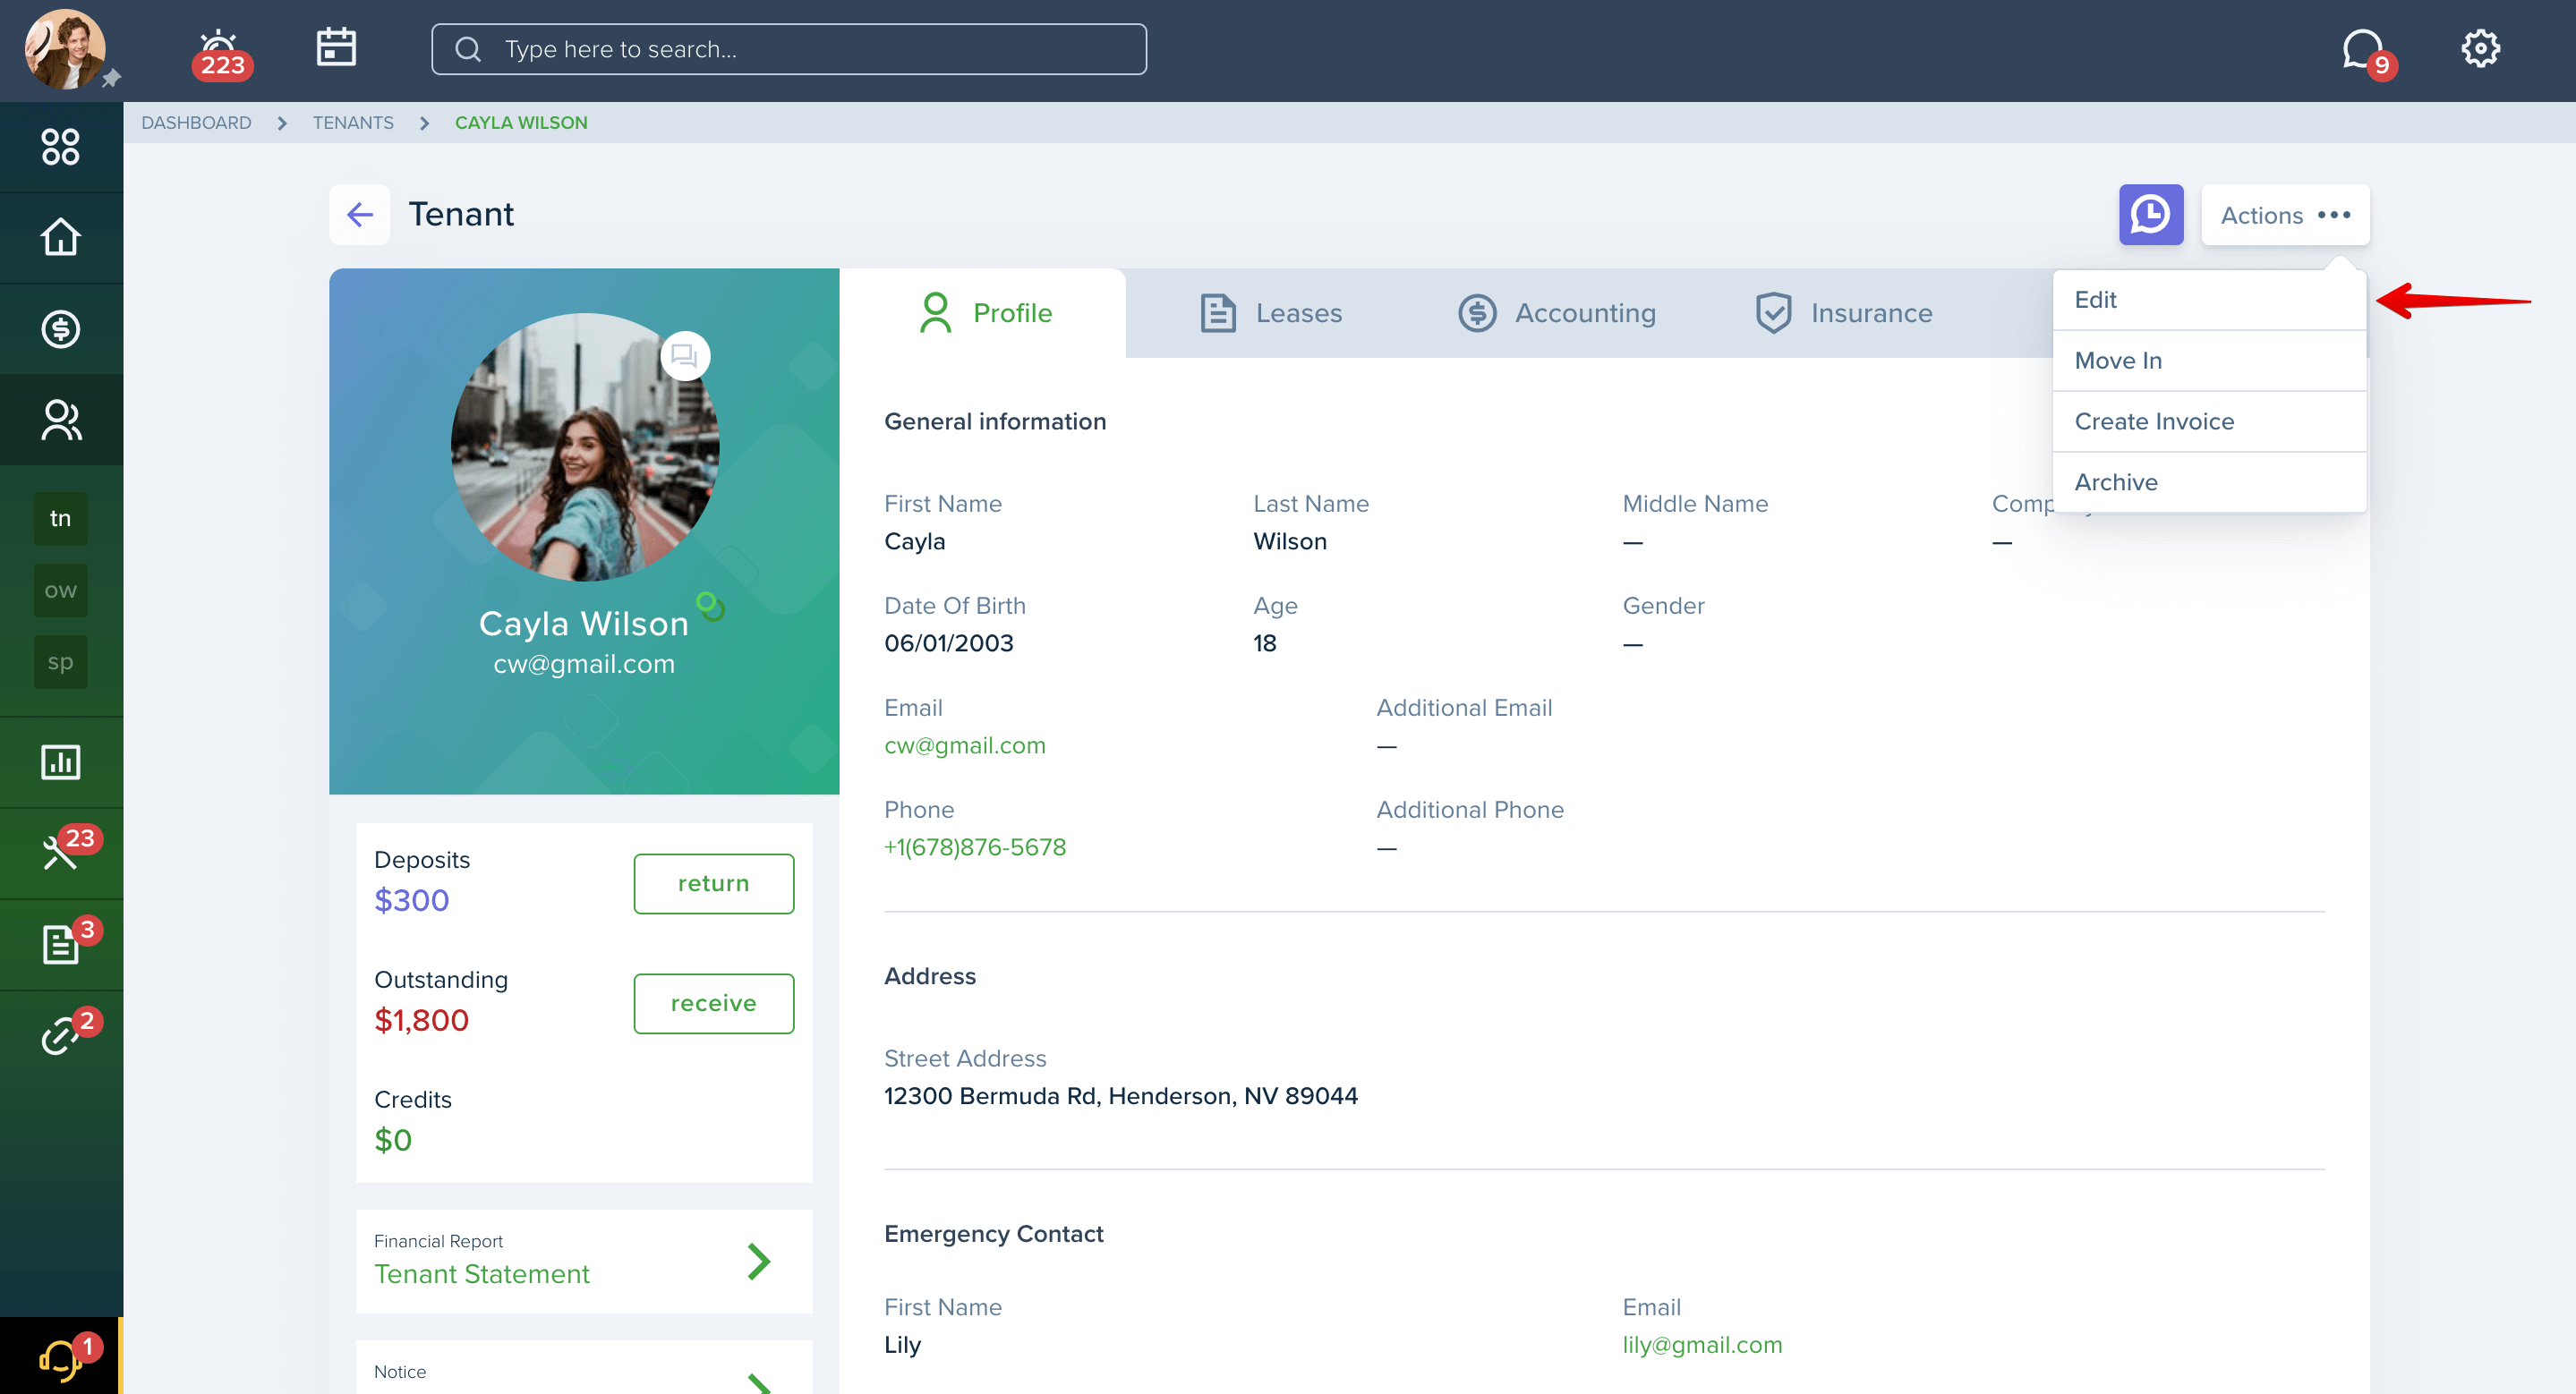This screenshot has width=2576, height=1394.
Task: Click CAYLA WILSON in breadcrumb
Action: point(521,123)
